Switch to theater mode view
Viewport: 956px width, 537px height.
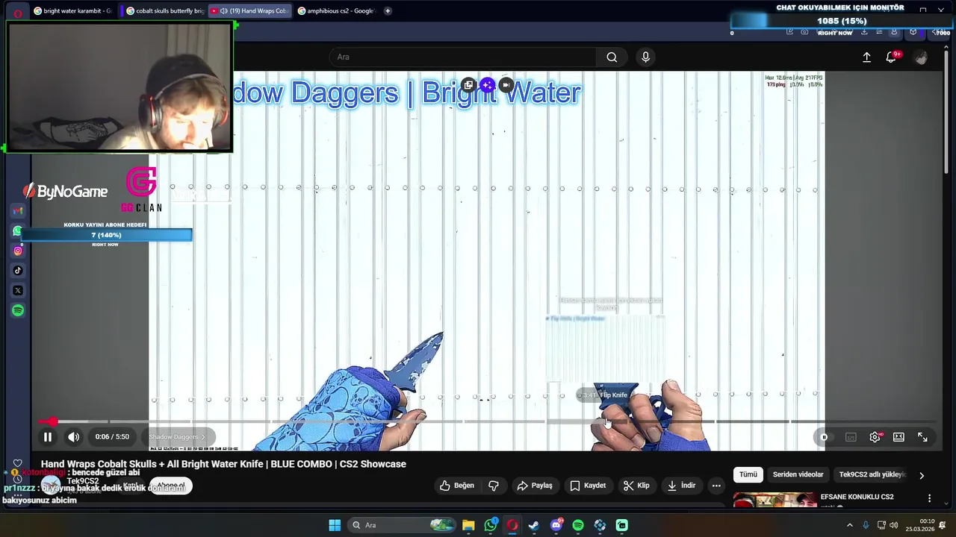click(898, 437)
